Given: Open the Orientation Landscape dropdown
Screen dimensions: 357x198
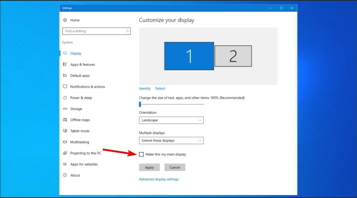Looking at the screenshot, I should pyautogui.click(x=171, y=120).
